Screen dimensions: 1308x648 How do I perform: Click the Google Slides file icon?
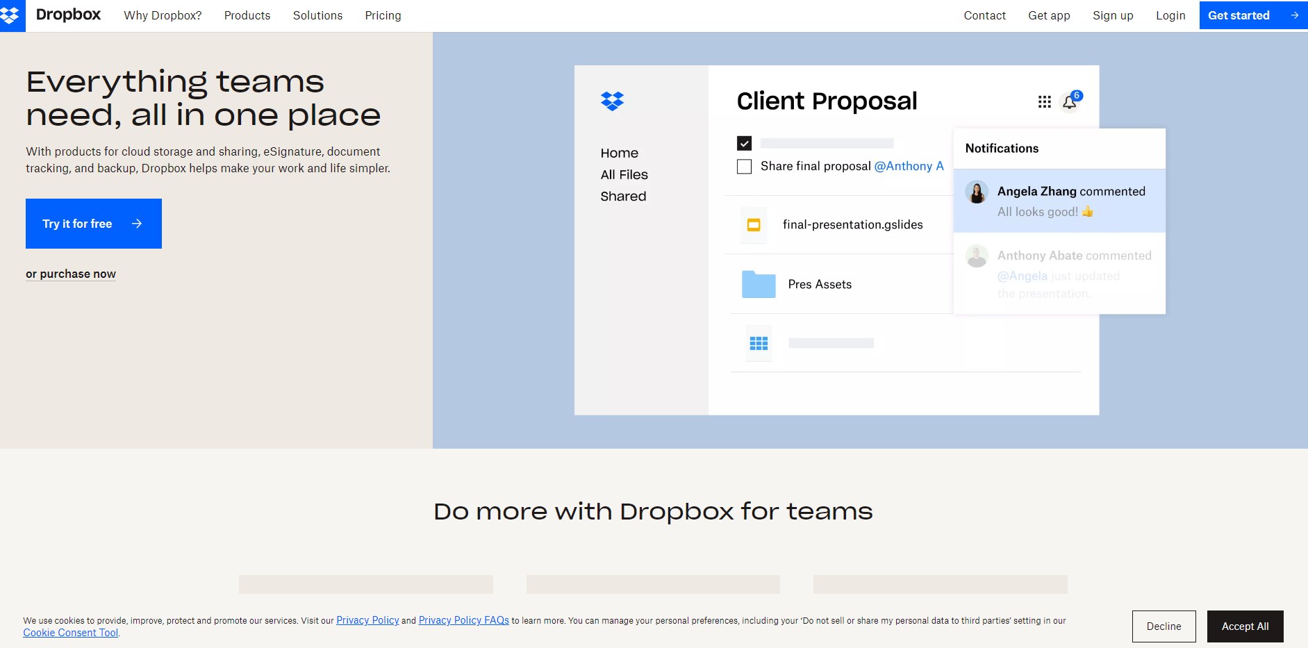(x=754, y=225)
